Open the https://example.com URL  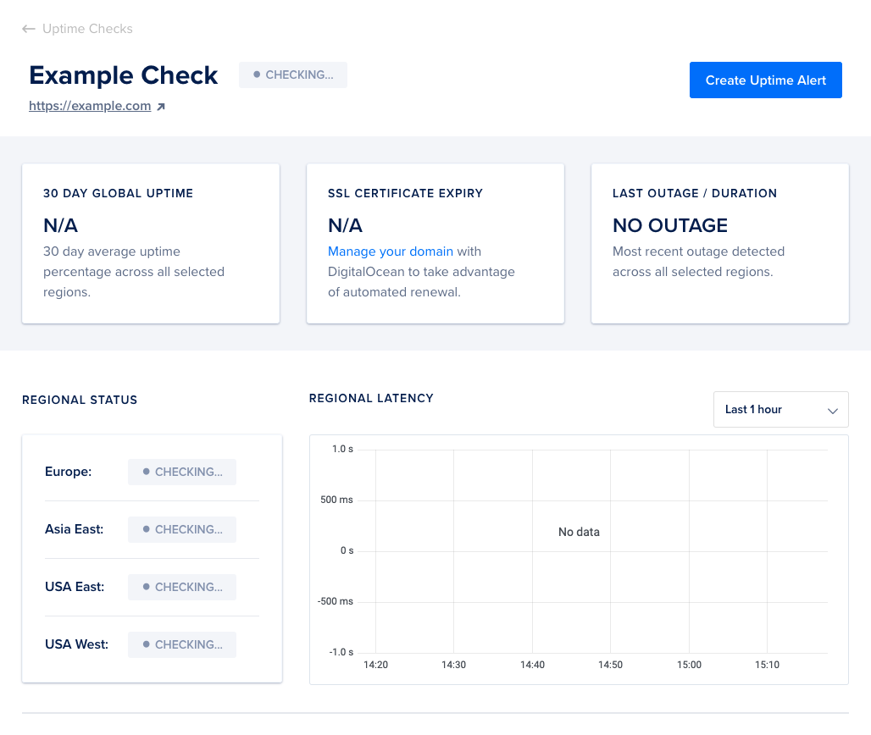(x=90, y=105)
